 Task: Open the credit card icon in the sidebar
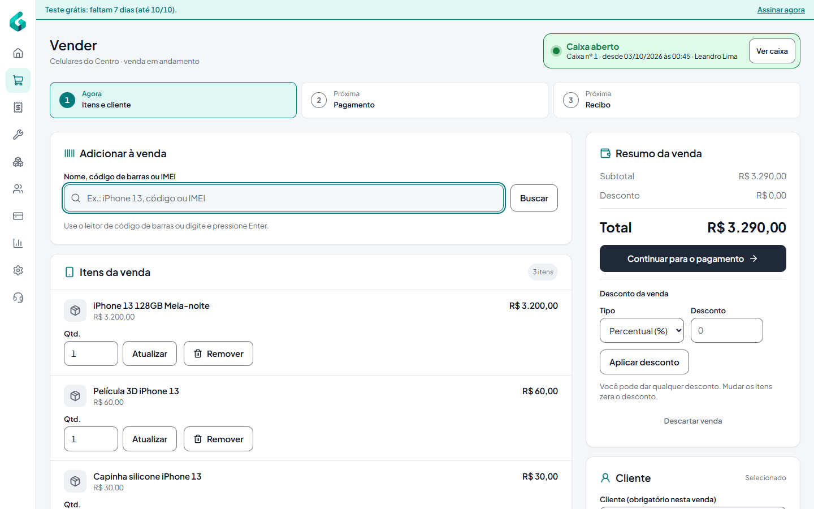(x=18, y=216)
